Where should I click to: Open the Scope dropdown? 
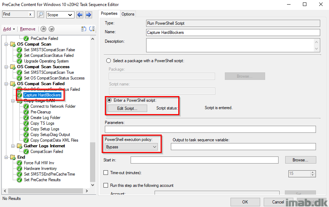click(60, 15)
